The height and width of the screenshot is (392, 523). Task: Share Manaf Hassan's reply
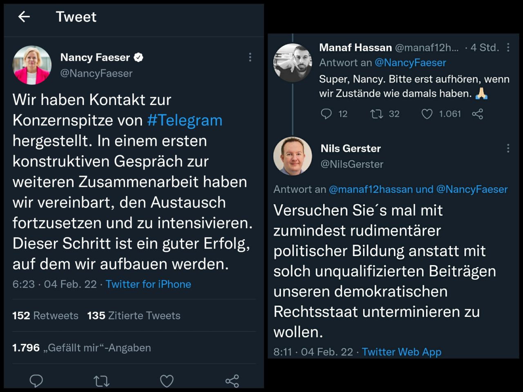(477, 114)
